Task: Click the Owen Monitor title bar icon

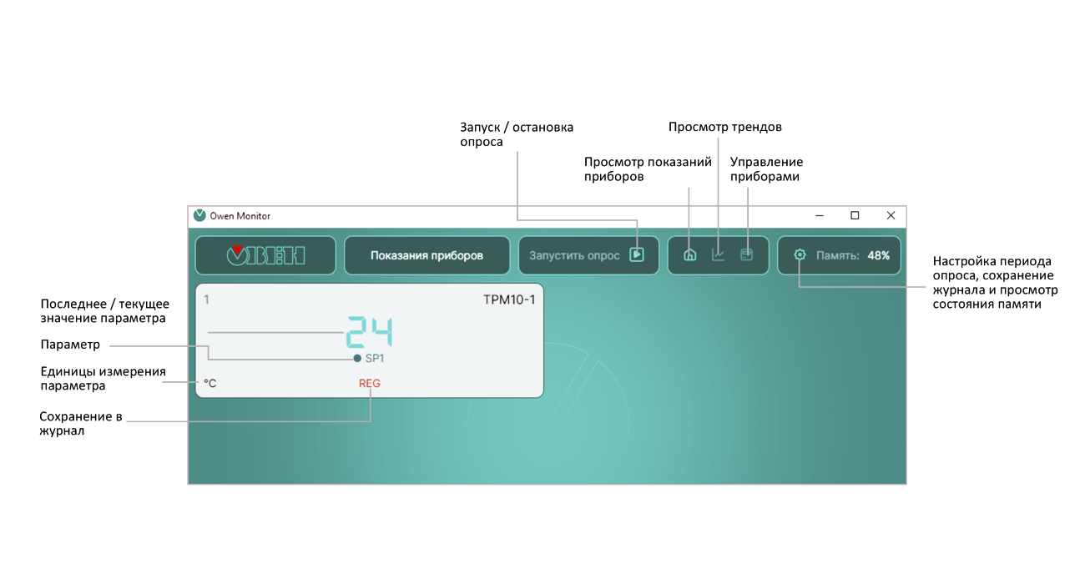Action: point(198,215)
